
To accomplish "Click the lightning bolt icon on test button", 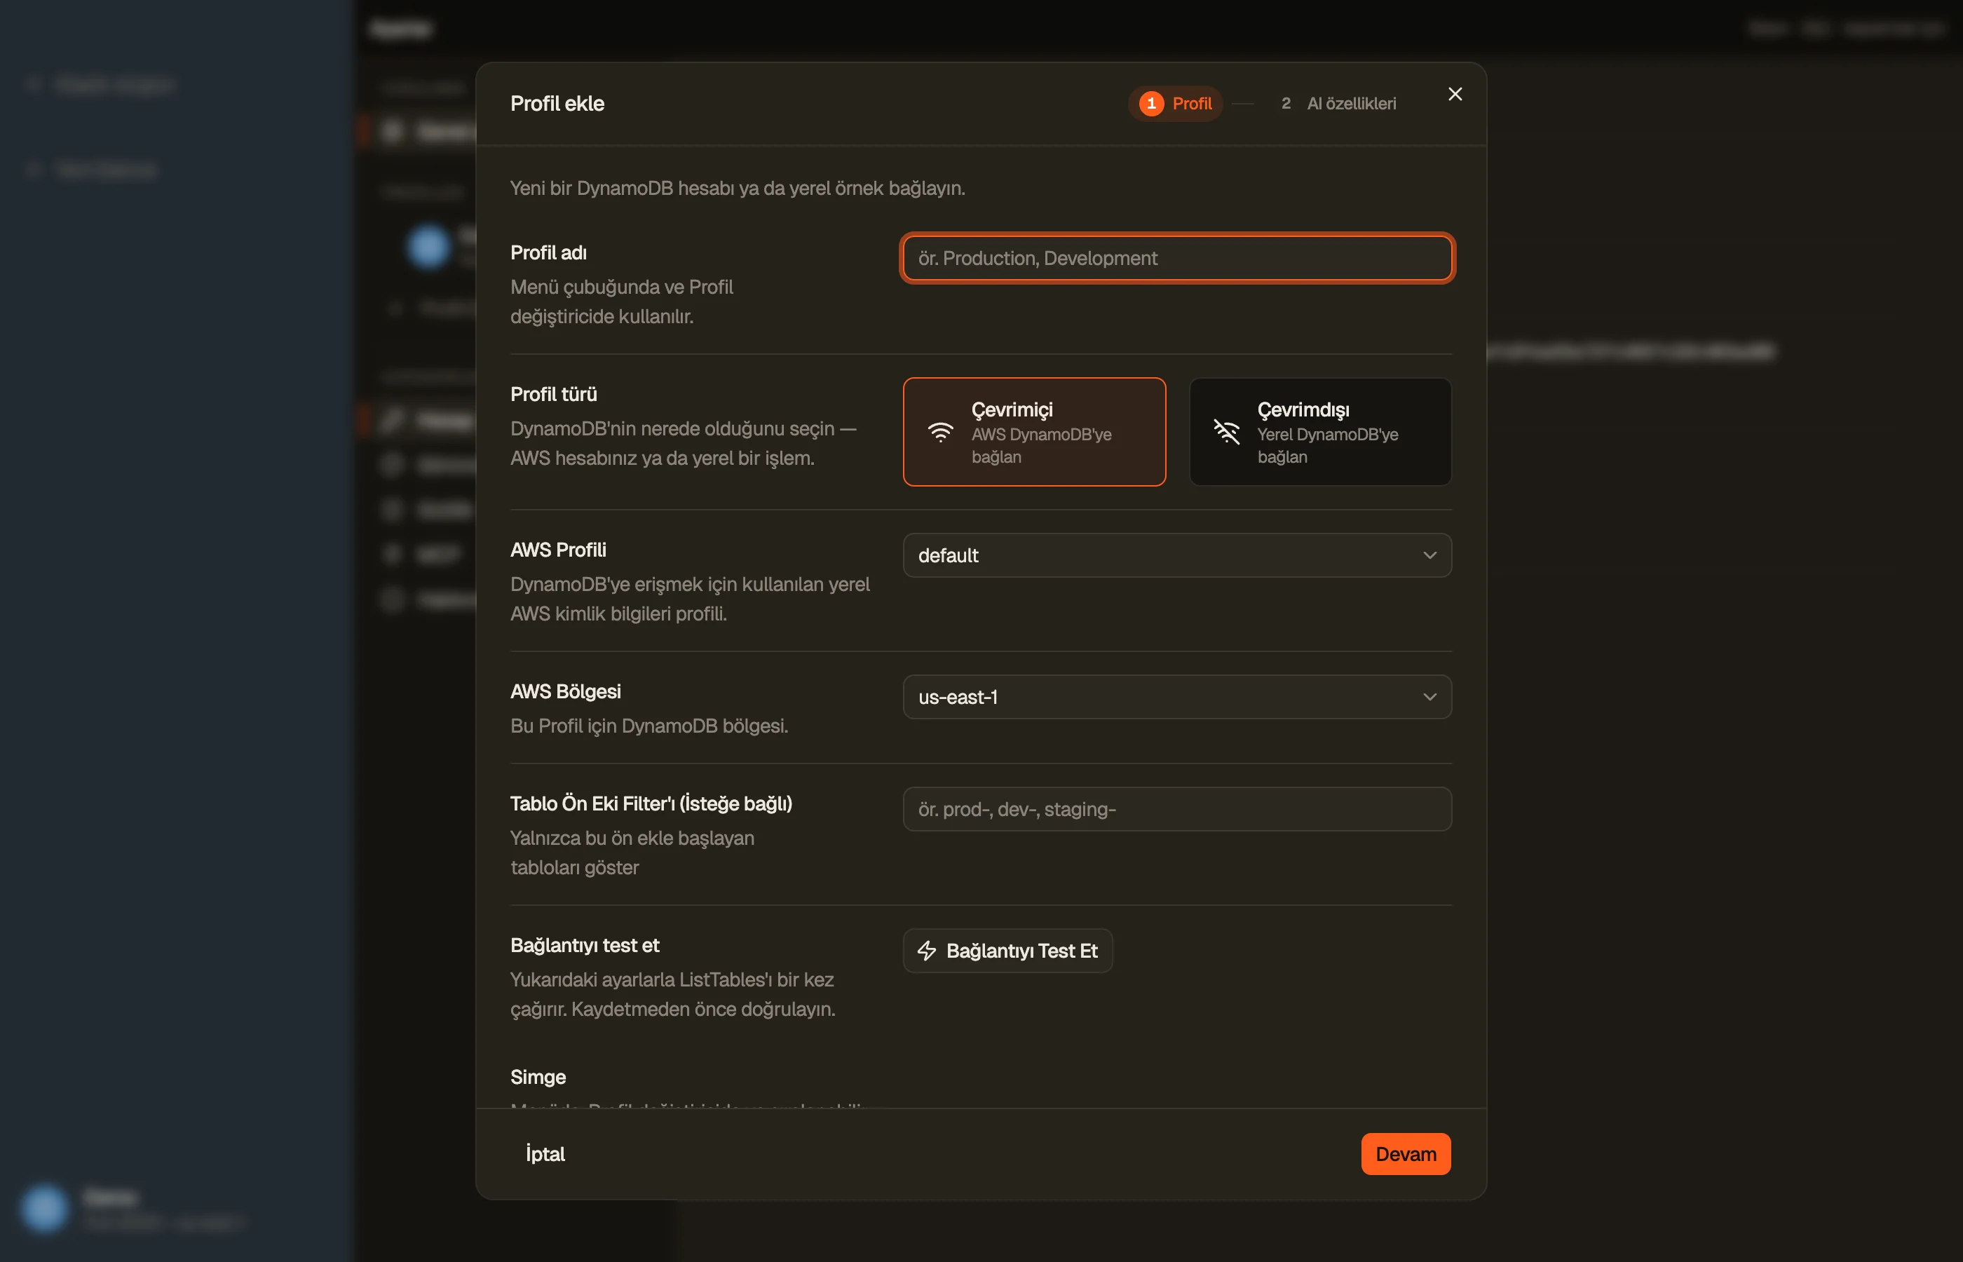I will [927, 951].
